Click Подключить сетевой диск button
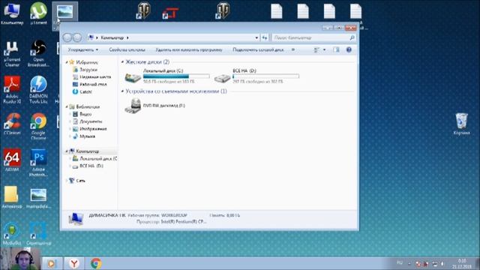This screenshot has width=480, height=270. click(258, 49)
